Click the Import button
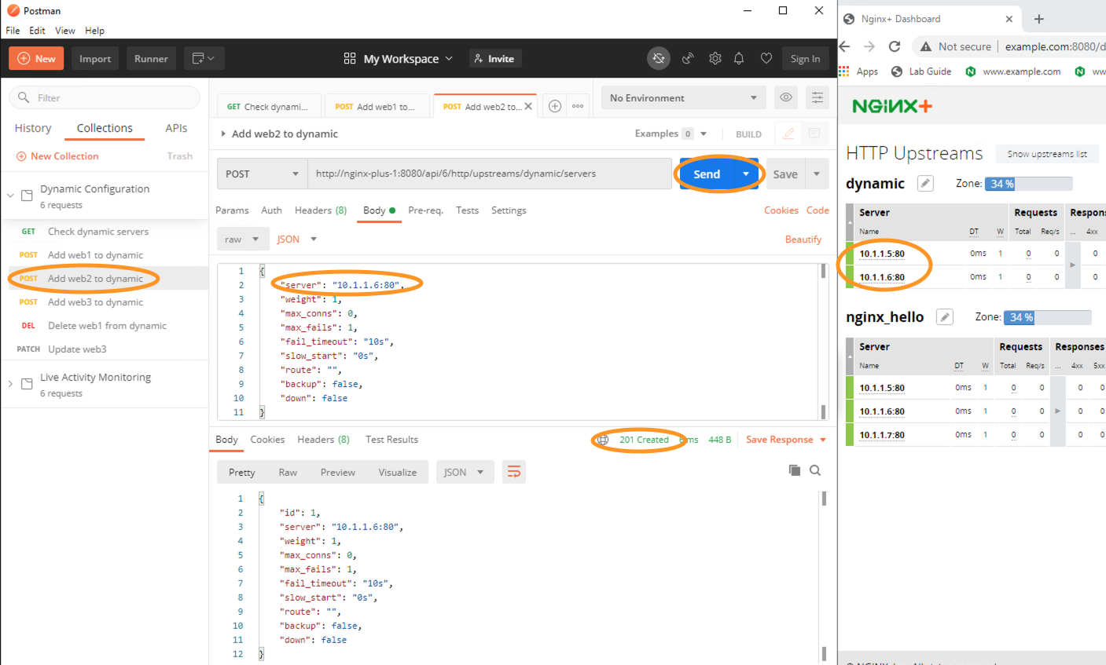The image size is (1106, 665). point(95,59)
